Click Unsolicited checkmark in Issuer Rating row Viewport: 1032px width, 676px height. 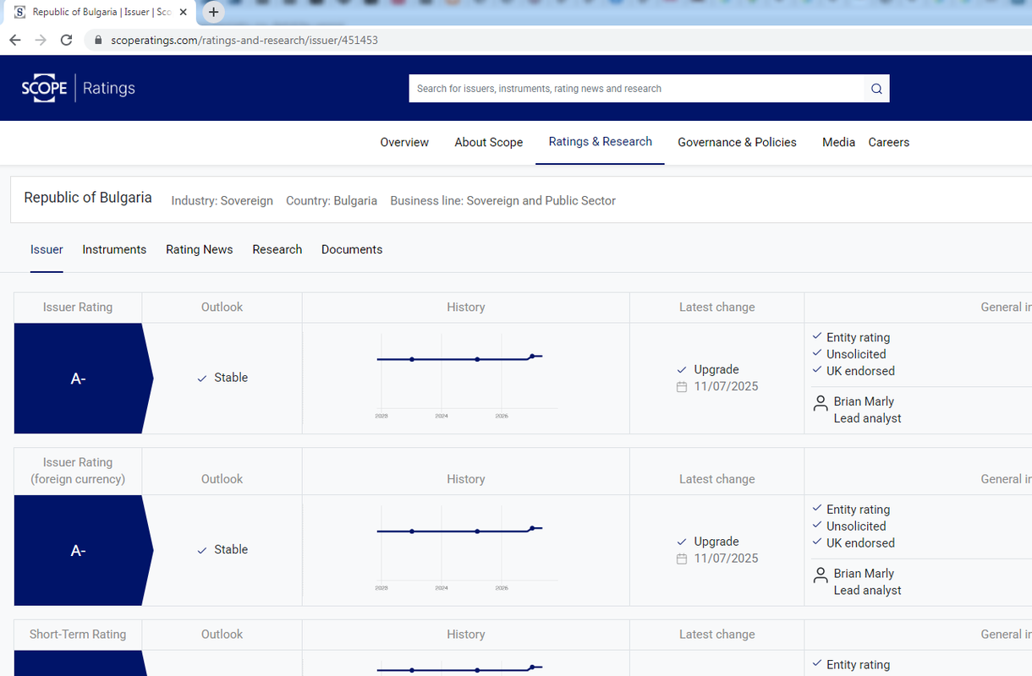click(x=817, y=353)
